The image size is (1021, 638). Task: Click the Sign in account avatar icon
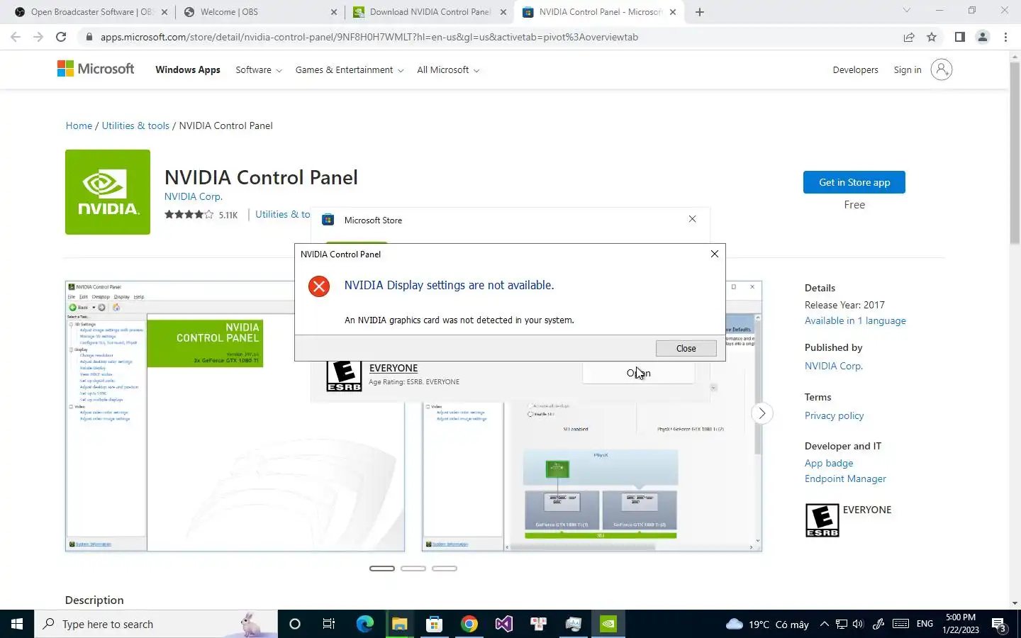pyautogui.click(x=941, y=69)
